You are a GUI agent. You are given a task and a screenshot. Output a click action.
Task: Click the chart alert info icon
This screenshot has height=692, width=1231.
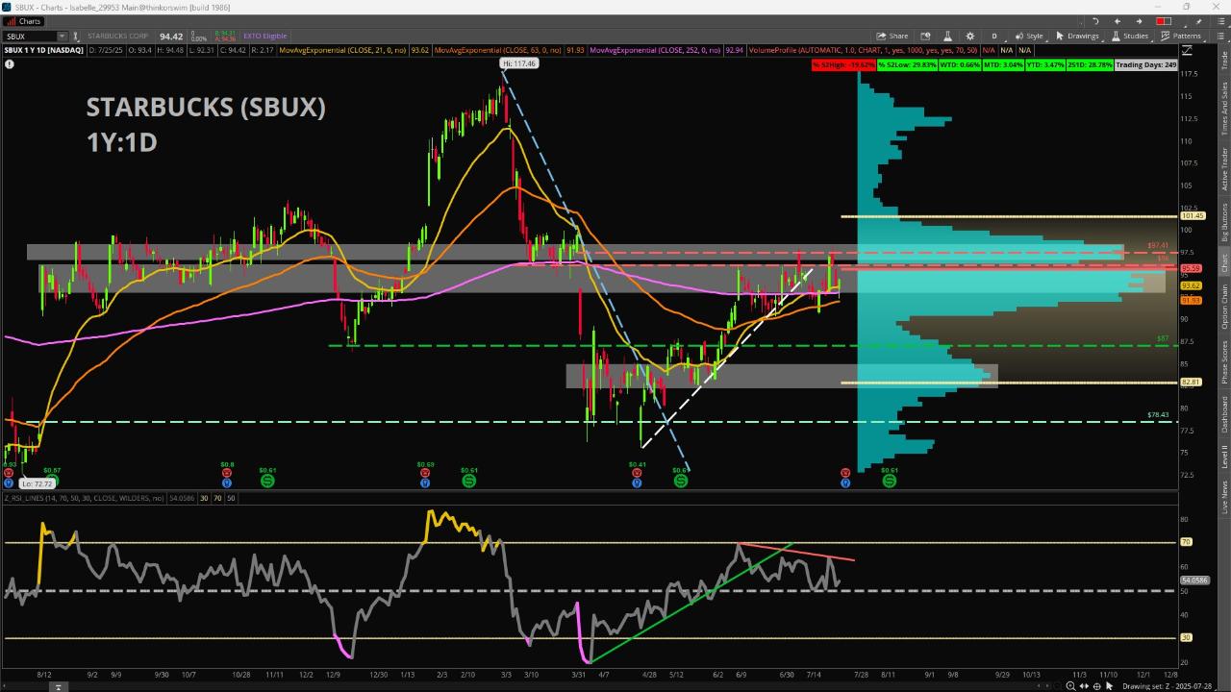pos(10,64)
